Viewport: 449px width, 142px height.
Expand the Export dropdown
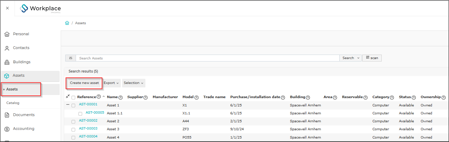(x=111, y=83)
